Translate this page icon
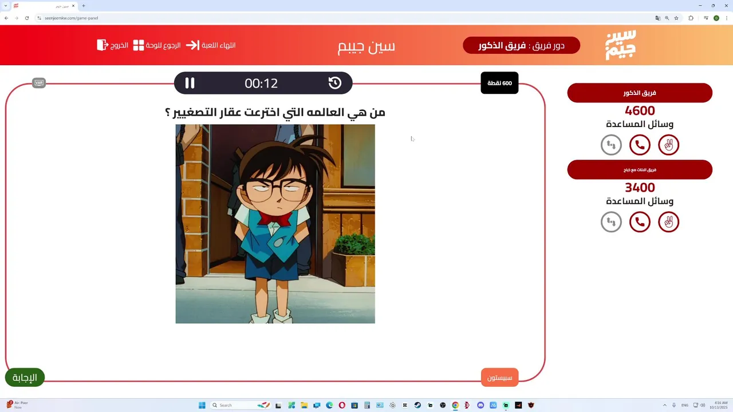The width and height of the screenshot is (733, 412). (658, 18)
